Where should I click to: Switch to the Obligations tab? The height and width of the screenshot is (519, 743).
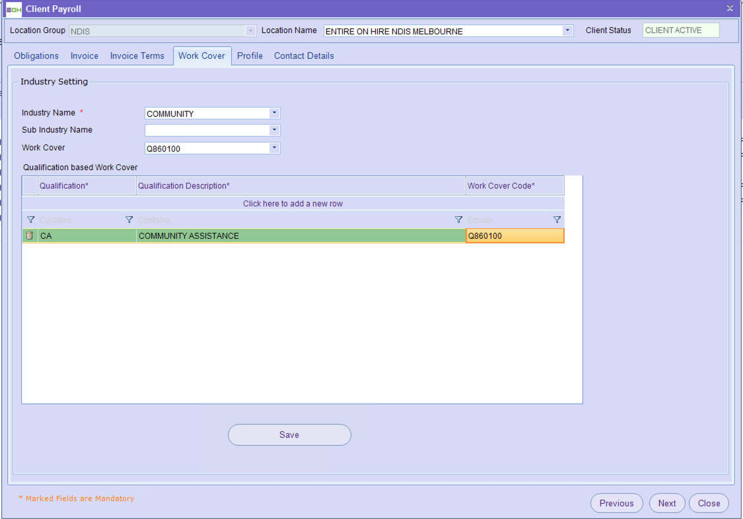pos(36,56)
